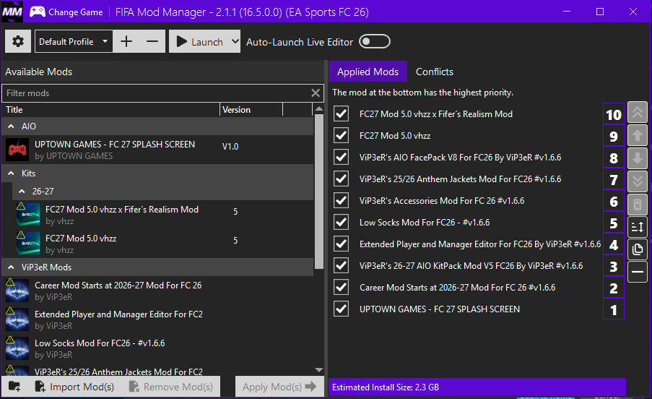The image size is (652, 399).
Task: Click available mods scrollbar up arrow
Action: click(319, 109)
